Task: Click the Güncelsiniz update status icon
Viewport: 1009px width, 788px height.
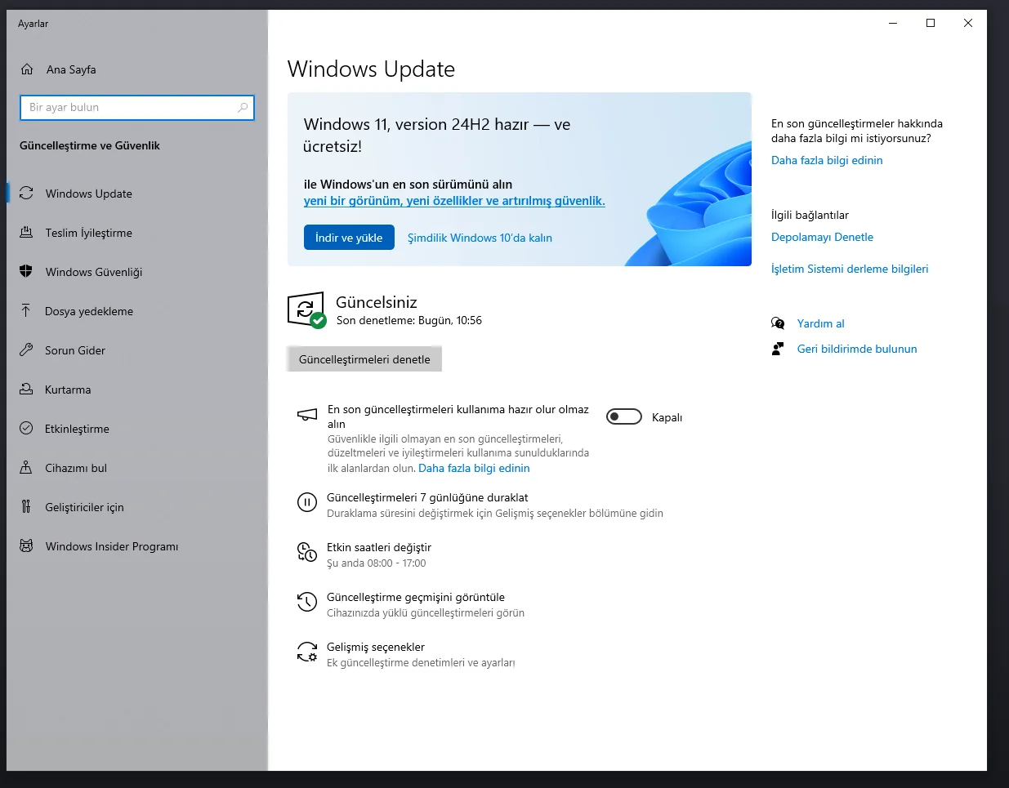Action: (x=307, y=310)
